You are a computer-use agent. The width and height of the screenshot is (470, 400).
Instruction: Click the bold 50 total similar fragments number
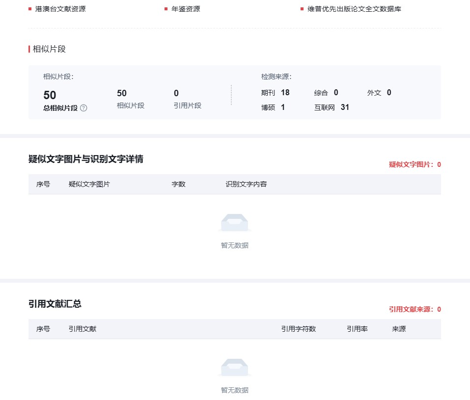[50, 95]
